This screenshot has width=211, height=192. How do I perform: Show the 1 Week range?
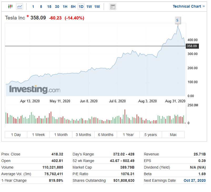point(38,135)
